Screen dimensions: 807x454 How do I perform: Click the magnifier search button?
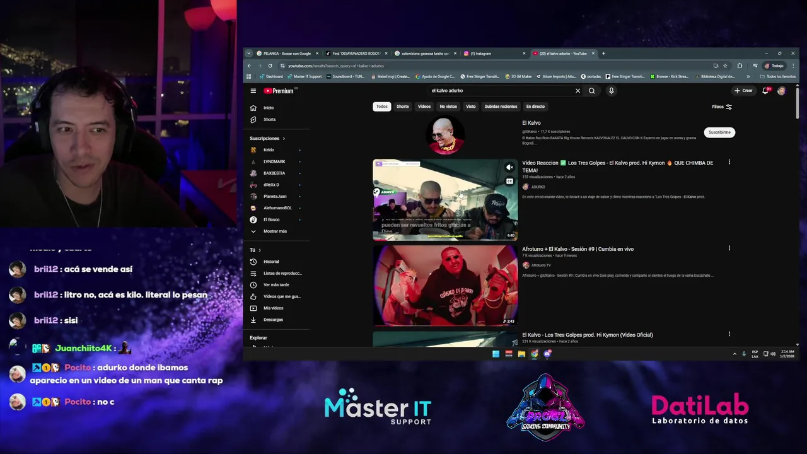click(x=591, y=91)
